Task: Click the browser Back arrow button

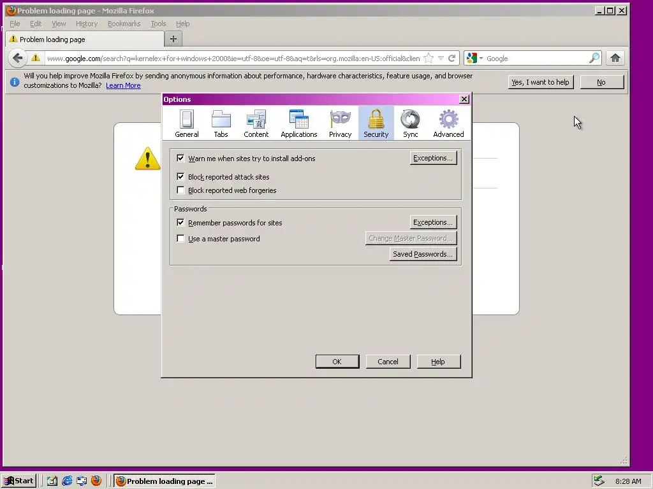Action: (x=17, y=58)
